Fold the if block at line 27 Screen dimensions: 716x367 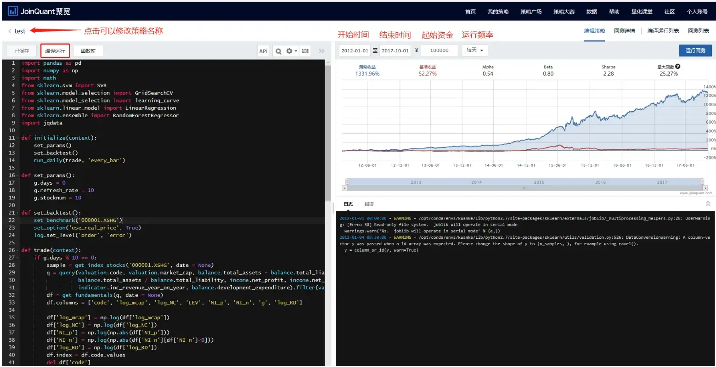pyautogui.click(x=17, y=258)
